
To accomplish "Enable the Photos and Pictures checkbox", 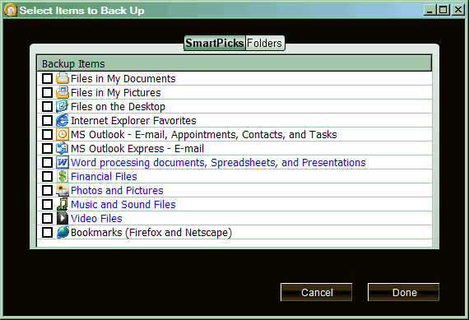I will click(47, 191).
